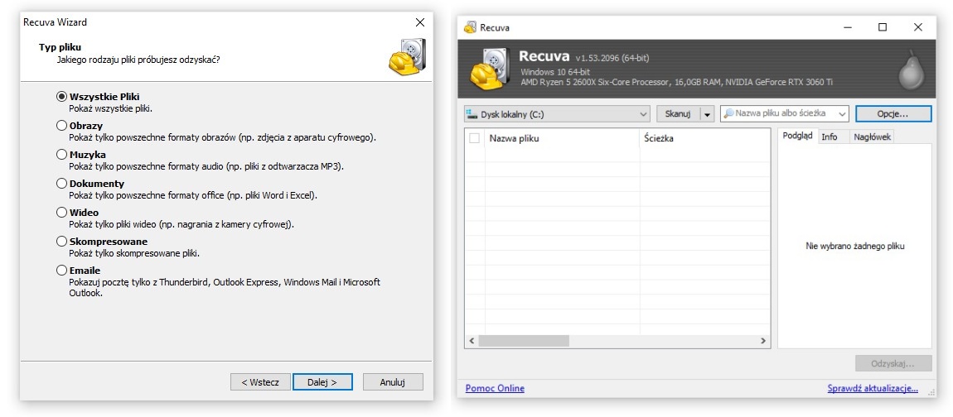
Task: Choose Wideo file type
Action: 61,213
